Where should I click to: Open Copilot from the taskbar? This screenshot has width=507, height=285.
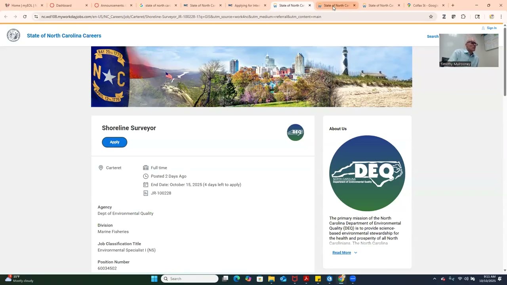[x=248, y=279]
